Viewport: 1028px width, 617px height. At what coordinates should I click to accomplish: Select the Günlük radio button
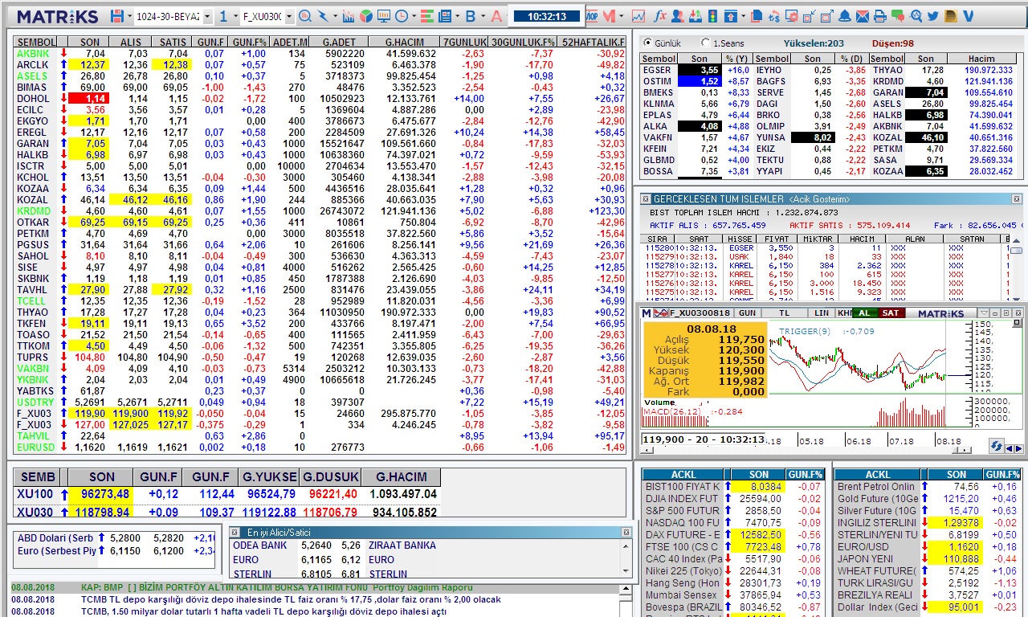(x=648, y=43)
